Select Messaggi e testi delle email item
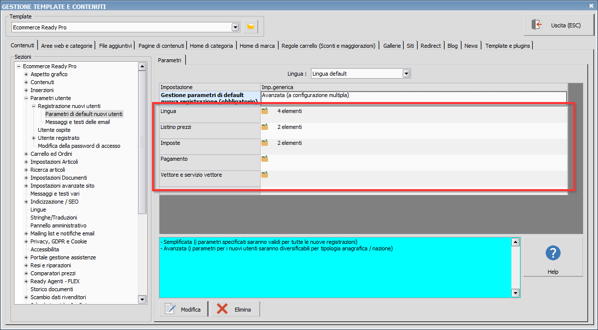This screenshot has width=598, height=330. (78, 122)
